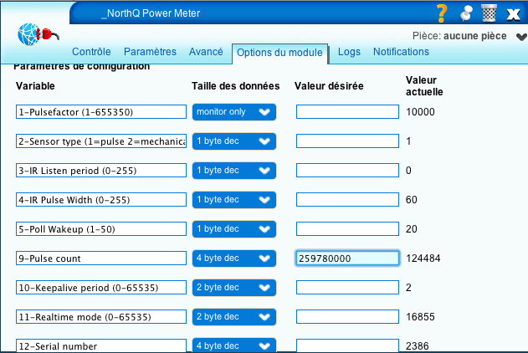Click the 3-IR Listen period variable field
This screenshot has width=528, height=353.
click(101, 171)
